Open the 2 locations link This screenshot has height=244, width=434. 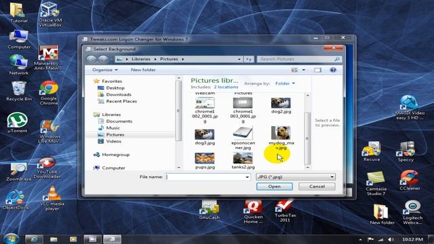[x=226, y=87]
